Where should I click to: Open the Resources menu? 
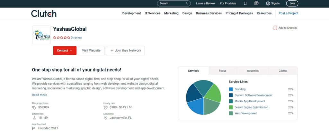coord(264,13)
